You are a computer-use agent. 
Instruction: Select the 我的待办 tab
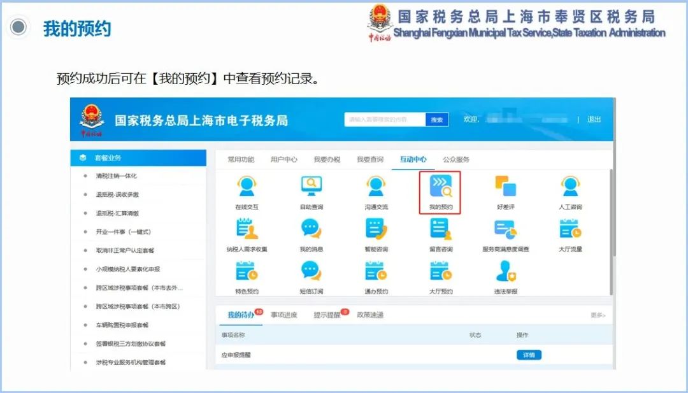click(241, 315)
